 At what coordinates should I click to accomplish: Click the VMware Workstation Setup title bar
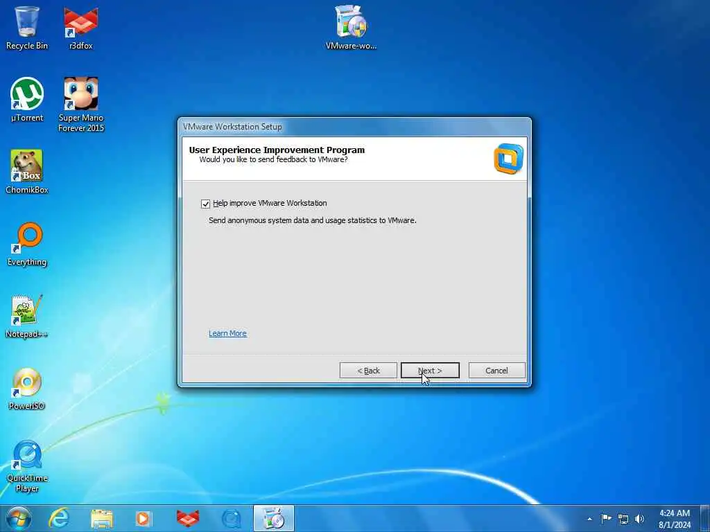click(354, 127)
